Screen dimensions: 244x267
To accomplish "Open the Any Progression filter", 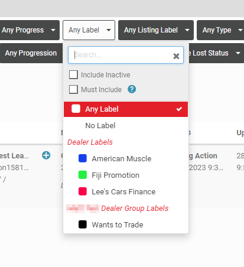I will point(31,53).
